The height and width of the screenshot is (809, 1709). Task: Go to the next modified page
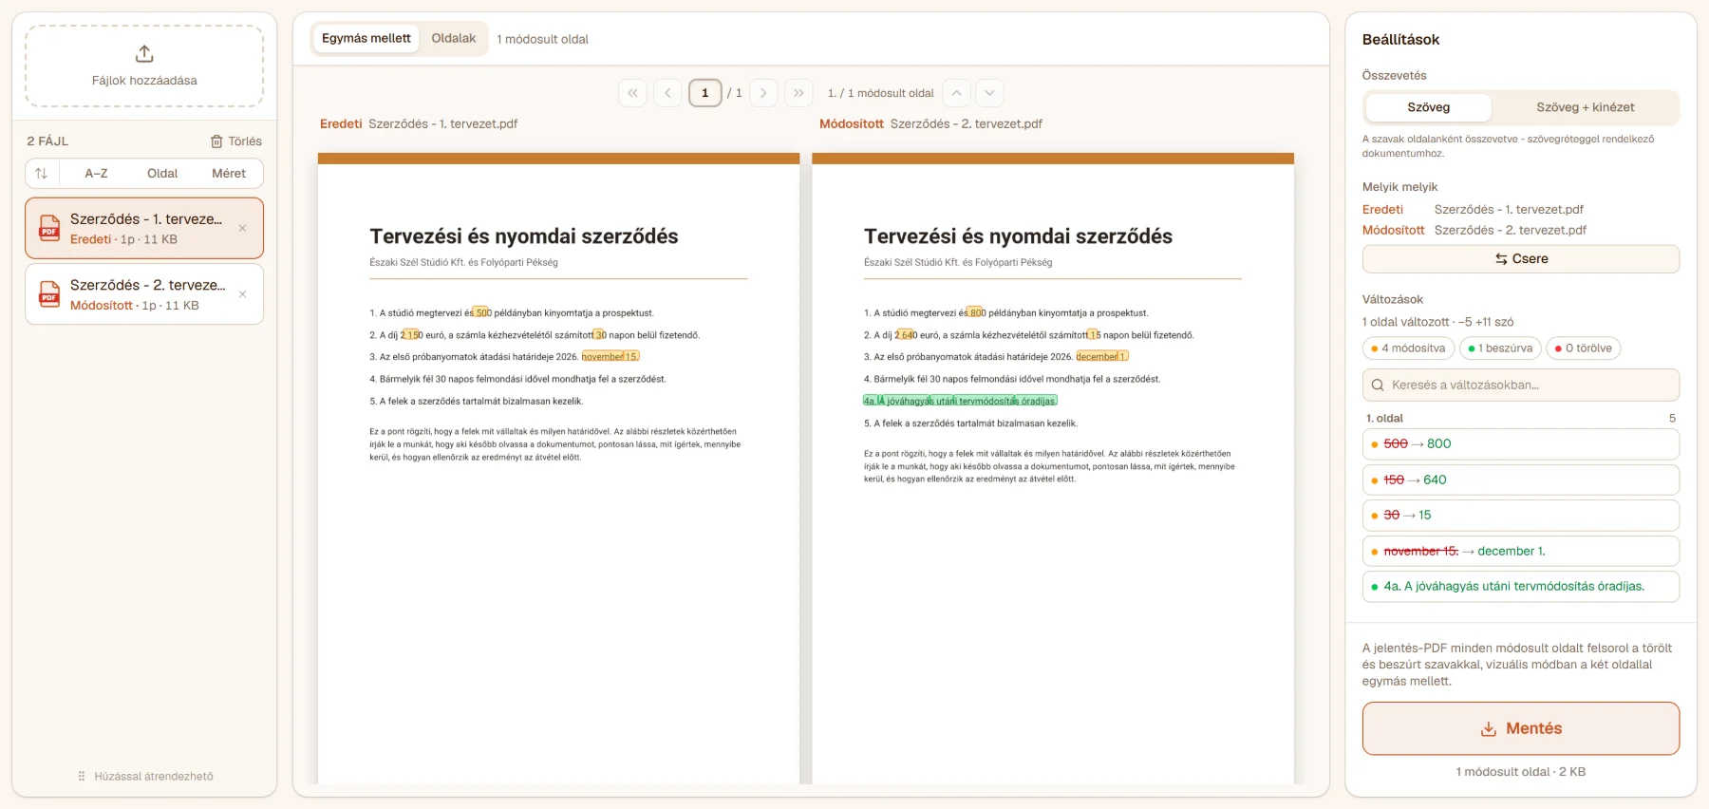pos(989,93)
